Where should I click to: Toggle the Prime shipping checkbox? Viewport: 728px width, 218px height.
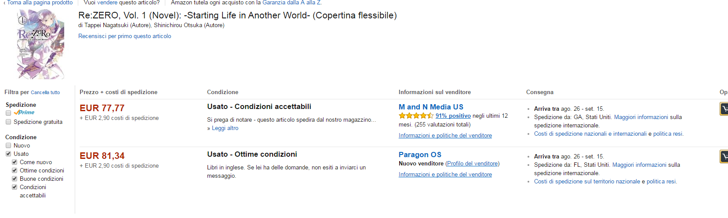pyautogui.click(x=8, y=113)
